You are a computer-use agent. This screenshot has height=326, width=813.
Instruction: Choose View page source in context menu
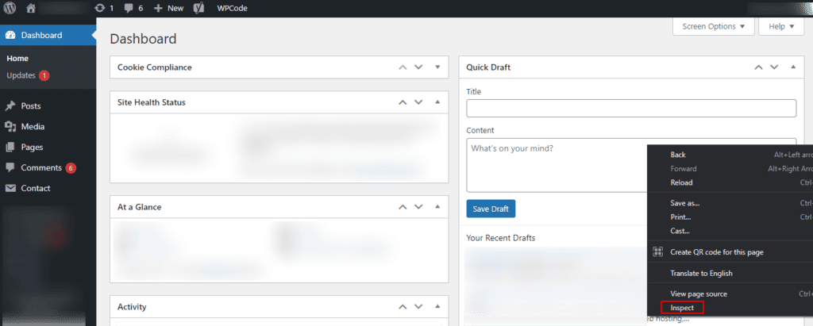click(x=699, y=293)
